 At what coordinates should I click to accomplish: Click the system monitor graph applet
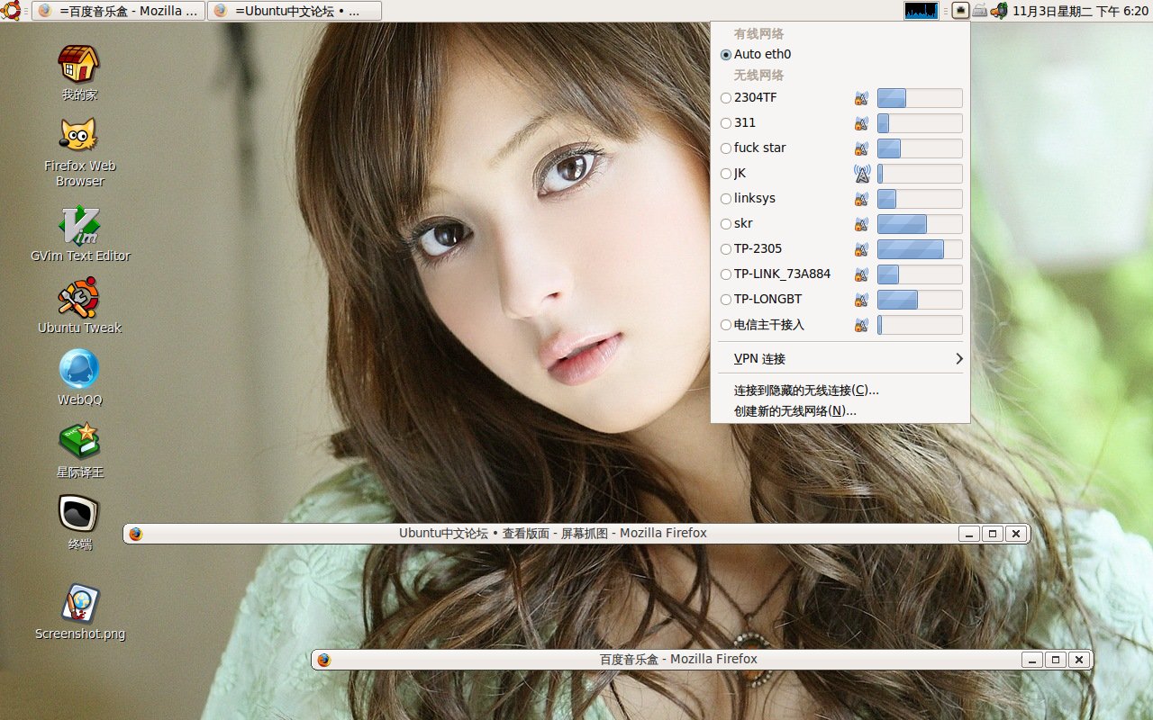[x=921, y=11]
